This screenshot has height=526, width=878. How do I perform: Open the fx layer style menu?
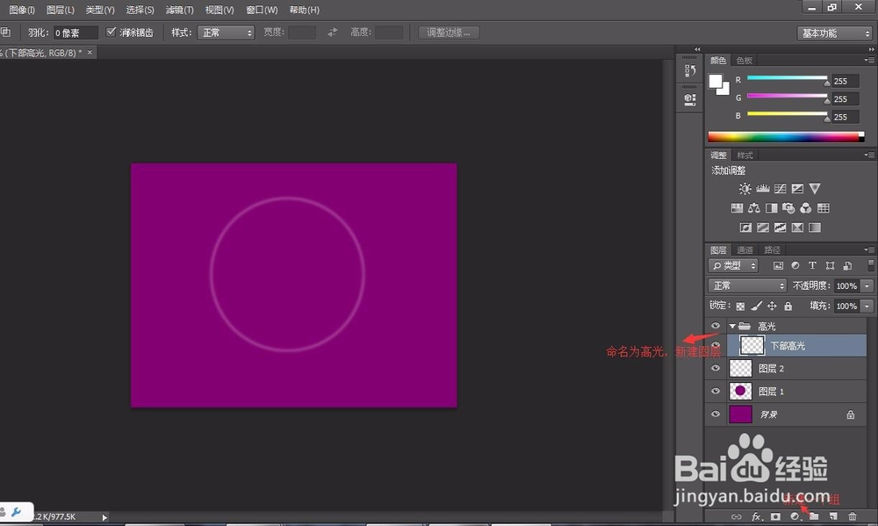point(757,516)
